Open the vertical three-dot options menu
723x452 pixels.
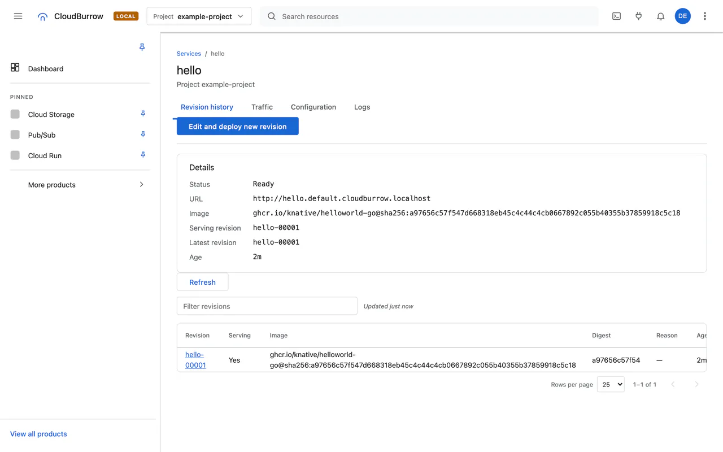(704, 16)
